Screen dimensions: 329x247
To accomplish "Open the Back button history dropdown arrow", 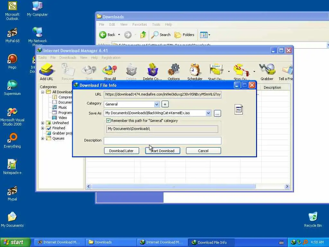I will click(x=119, y=35).
